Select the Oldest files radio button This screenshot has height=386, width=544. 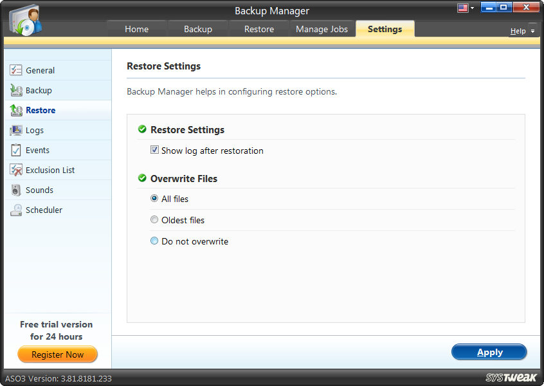pyautogui.click(x=154, y=219)
